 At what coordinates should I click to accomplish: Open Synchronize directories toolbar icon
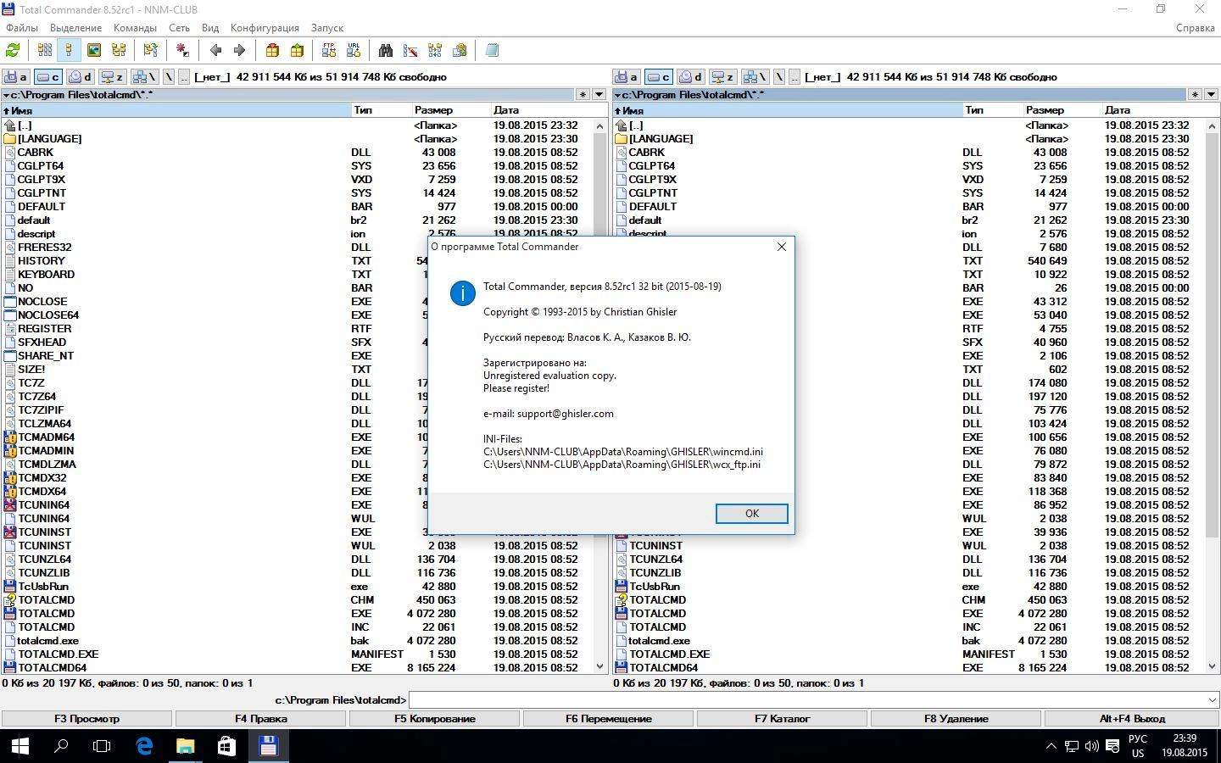coord(435,50)
